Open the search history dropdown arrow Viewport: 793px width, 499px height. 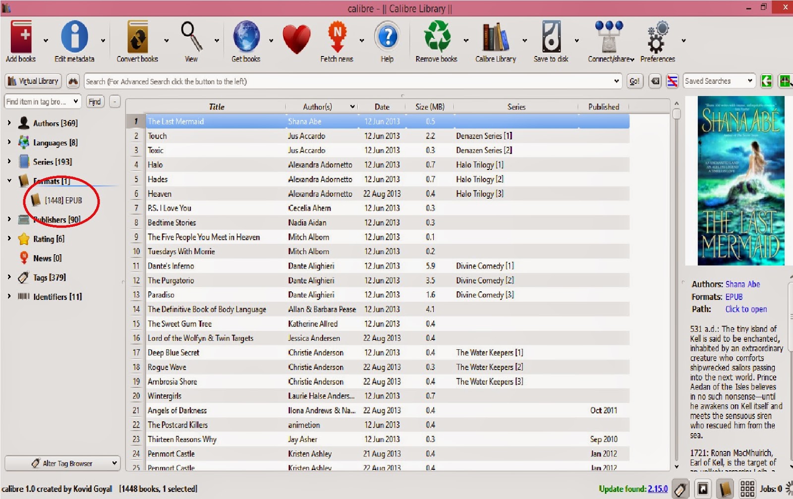pos(617,81)
